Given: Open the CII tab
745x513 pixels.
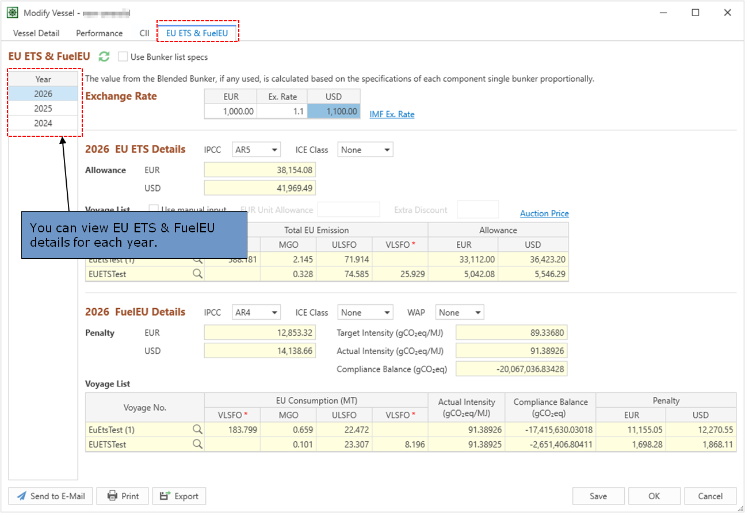Looking at the screenshot, I should [144, 33].
